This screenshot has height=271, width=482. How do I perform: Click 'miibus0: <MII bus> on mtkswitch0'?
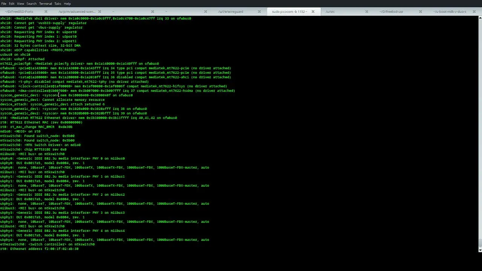pyautogui.click(x=32, y=154)
